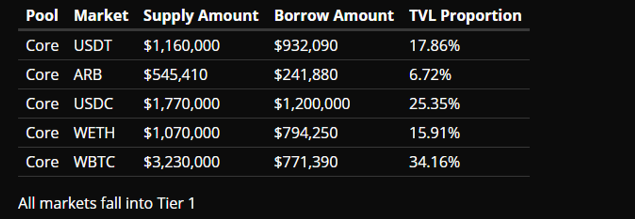Click the 25.35% TVL proportion value
This screenshot has height=219, width=635.
point(434,104)
